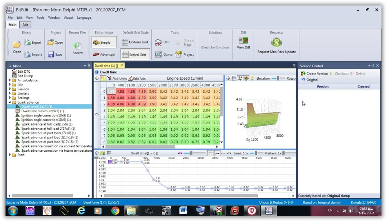Open the Tools menu
This screenshot has width=387, height=222.
click(x=40, y=18)
